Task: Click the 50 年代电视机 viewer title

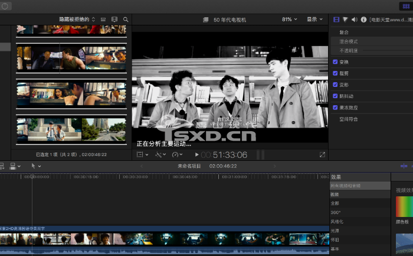Action: [x=230, y=20]
